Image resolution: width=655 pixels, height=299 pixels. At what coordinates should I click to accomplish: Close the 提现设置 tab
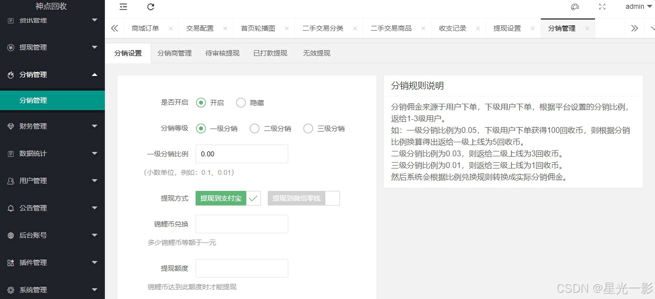(x=532, y=28)
